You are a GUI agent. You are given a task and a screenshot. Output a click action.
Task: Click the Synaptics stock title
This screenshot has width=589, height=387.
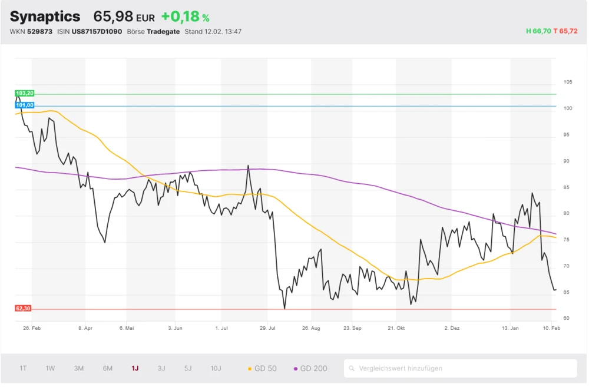click(x=45, y=17)
